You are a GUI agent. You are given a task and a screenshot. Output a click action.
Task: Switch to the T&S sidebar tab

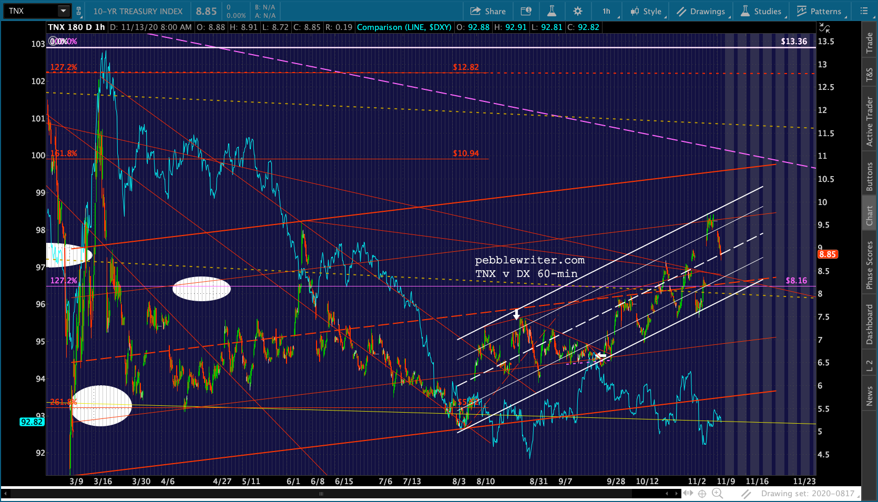pos(870,75)
